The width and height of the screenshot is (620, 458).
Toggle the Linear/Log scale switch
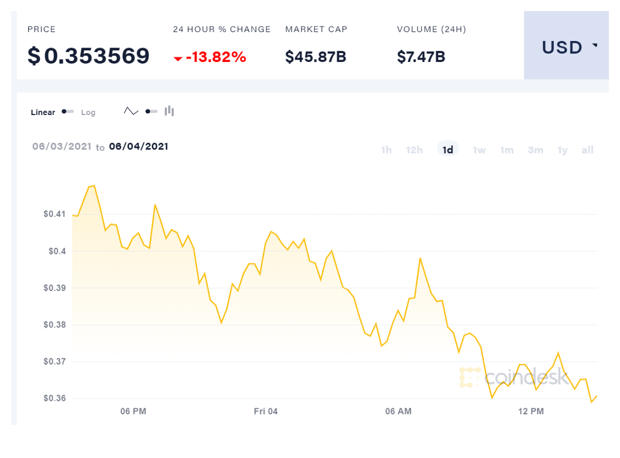click(68, 112)
